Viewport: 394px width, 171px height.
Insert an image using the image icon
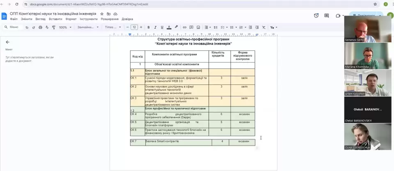[198, 27]
